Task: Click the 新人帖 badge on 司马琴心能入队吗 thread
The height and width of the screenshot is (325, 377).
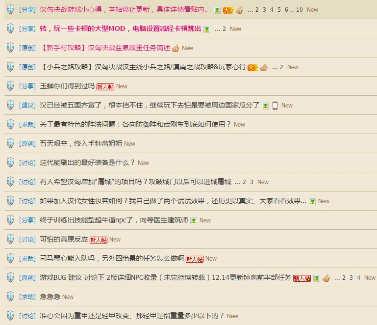Action: pos(195,259)
